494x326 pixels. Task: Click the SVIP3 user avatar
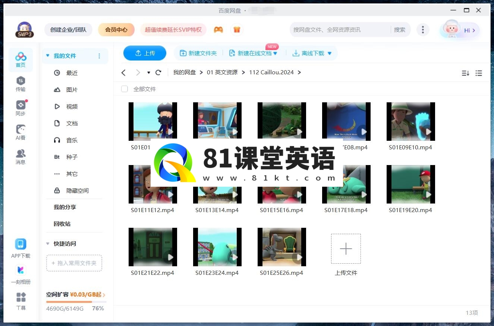25,30
